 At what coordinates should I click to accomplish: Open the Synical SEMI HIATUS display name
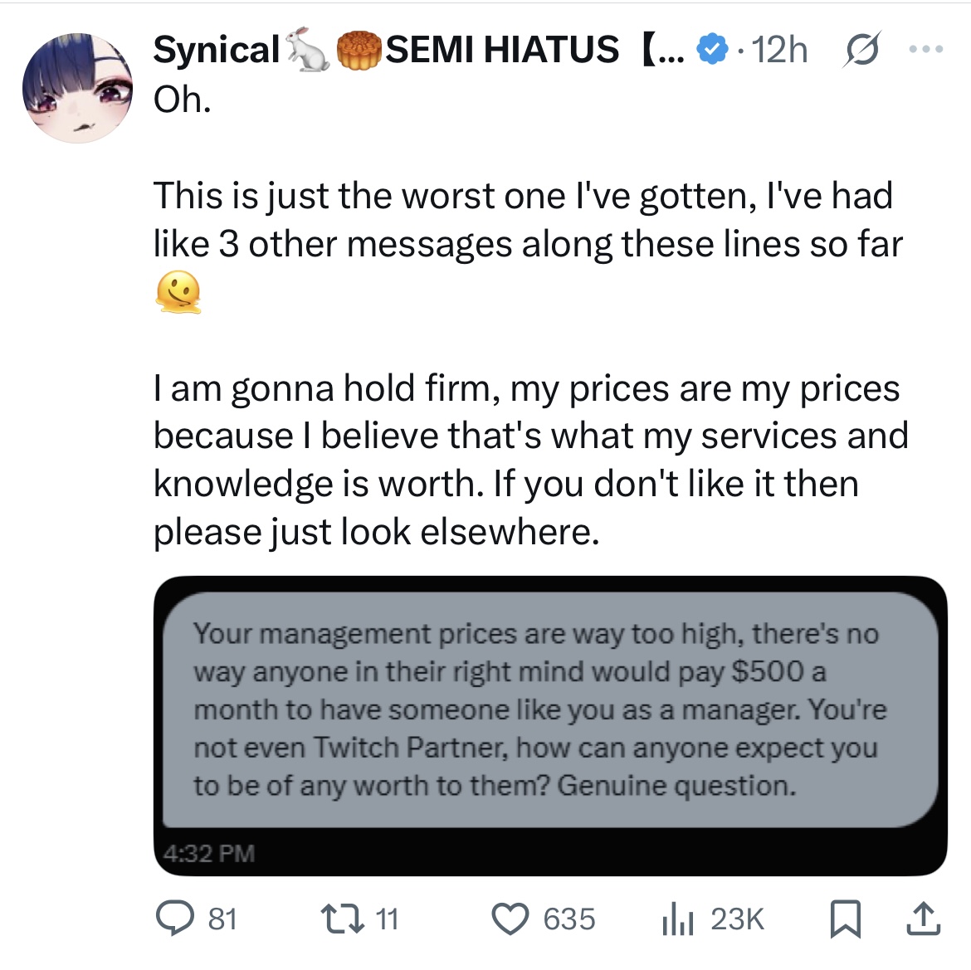tap(418, 50)
